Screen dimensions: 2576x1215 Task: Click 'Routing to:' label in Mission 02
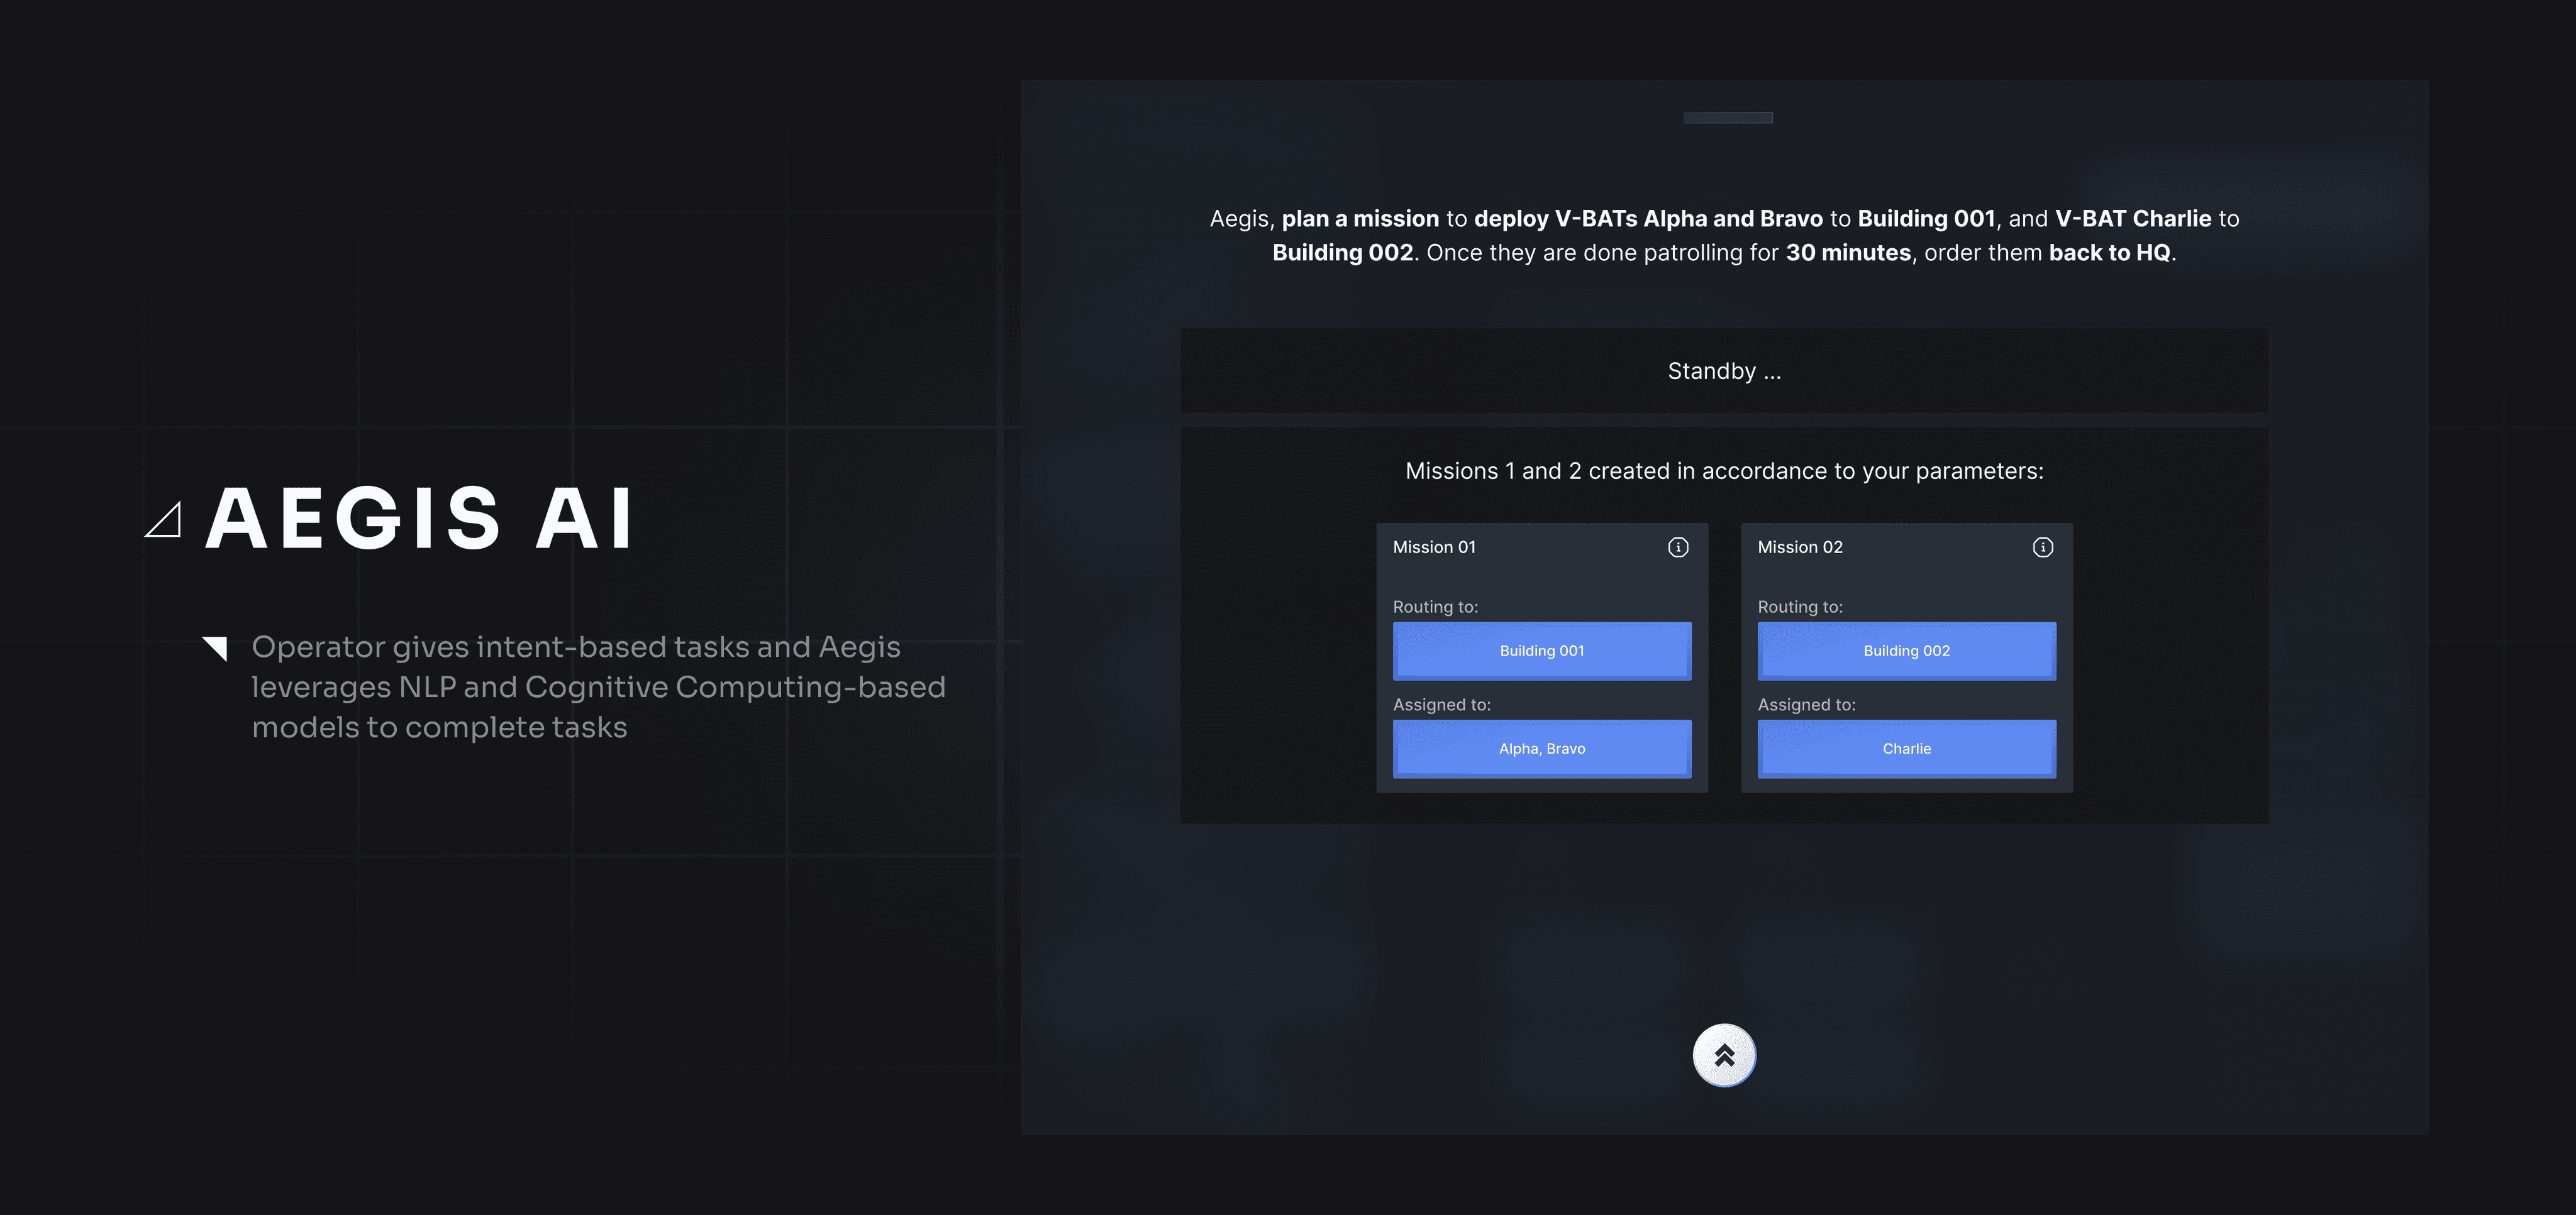(x=1800, y=607)
